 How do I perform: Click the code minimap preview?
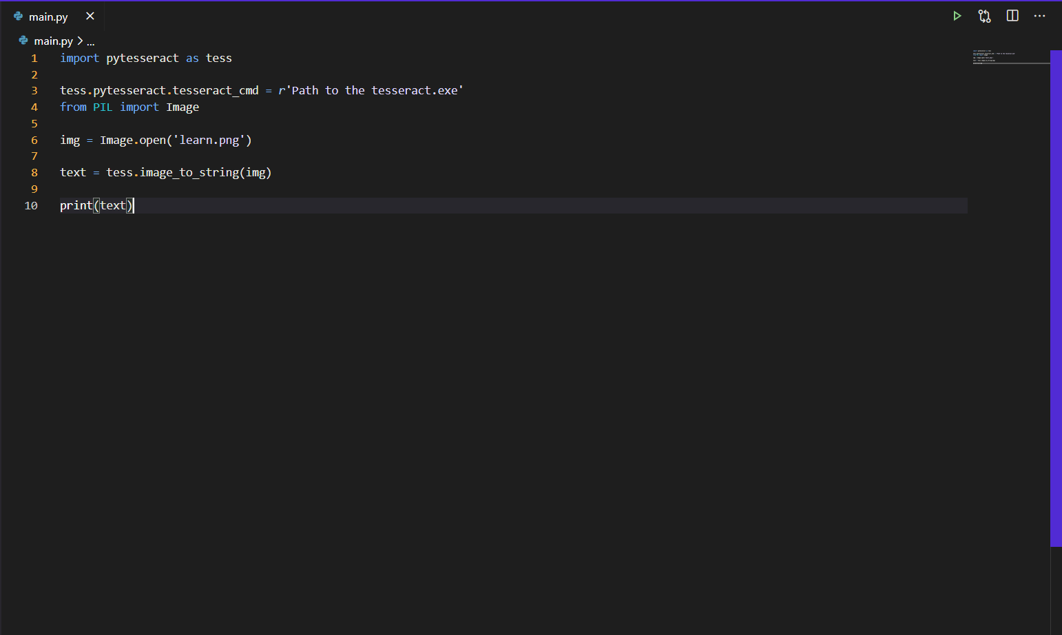point(1010,57)
